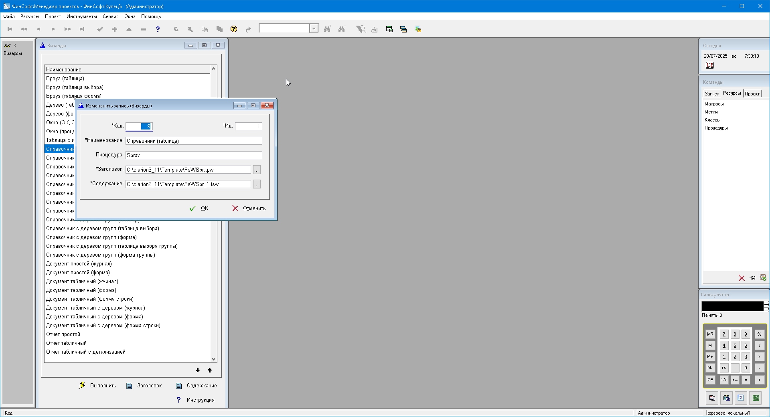Click the Отменить button in dialog
Viewport: 770px width, 417px height.
click(x=249, y=208)
